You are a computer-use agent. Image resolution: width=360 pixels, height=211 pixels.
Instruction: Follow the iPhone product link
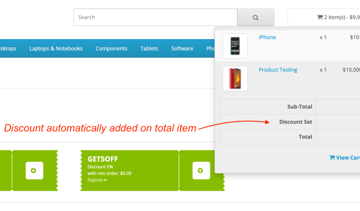click(267, 37)
